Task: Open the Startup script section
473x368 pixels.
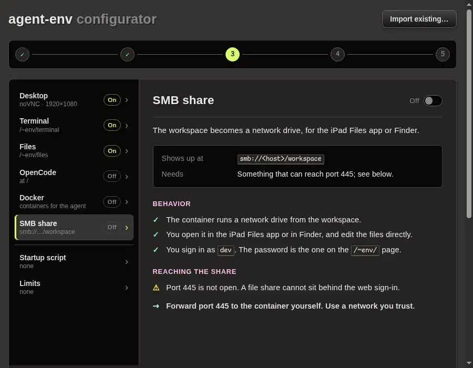Action: pos(74,261)
